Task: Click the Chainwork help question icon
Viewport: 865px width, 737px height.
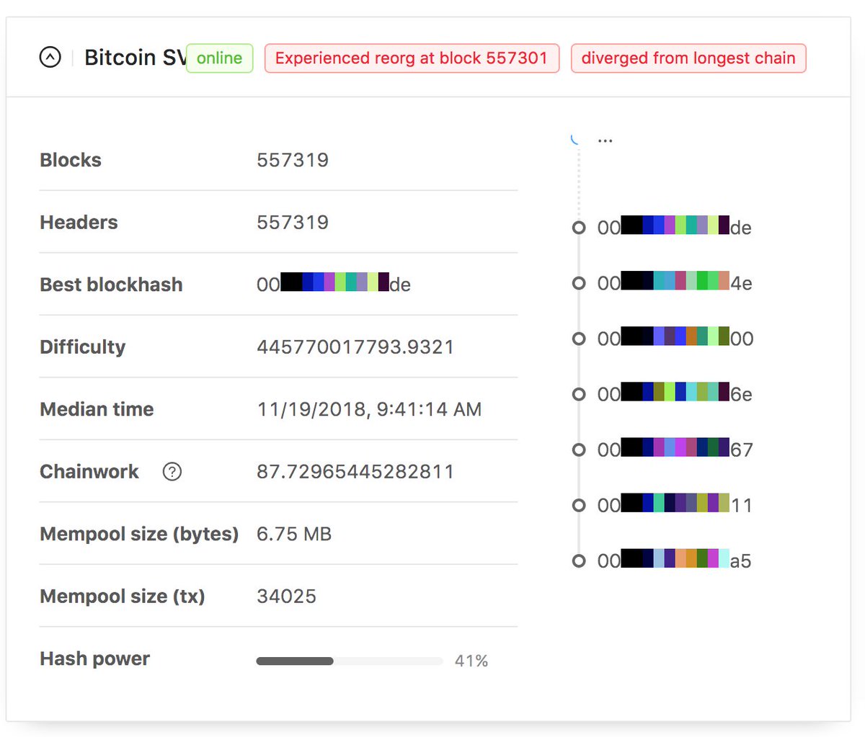Action: point(172,472)
